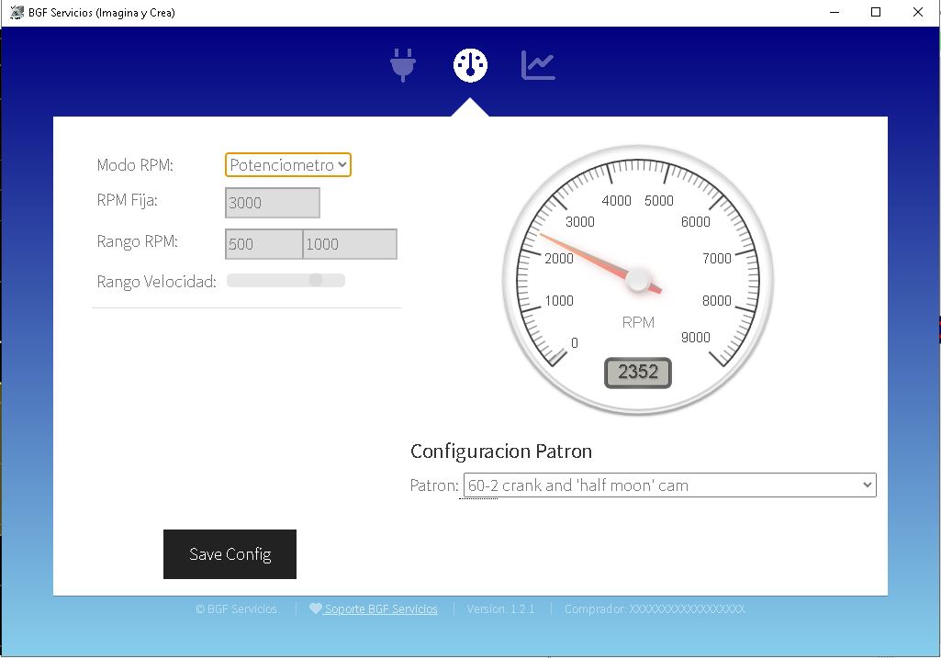Click the heart icon beside Soporte
The height and width of the screenshot is (658, 941).
[x=315, y=608]
